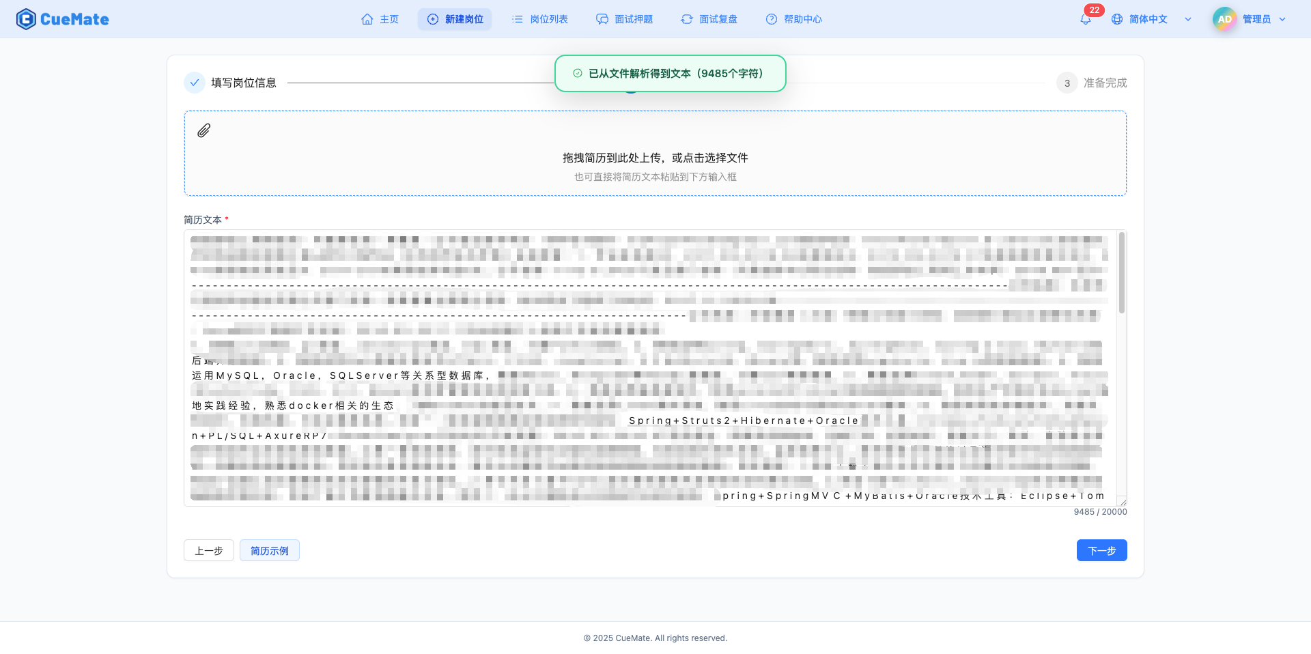The image size is (1311, 654).
Task: Click the paperclip attachment icon
Action: click(x=203, y=130)
